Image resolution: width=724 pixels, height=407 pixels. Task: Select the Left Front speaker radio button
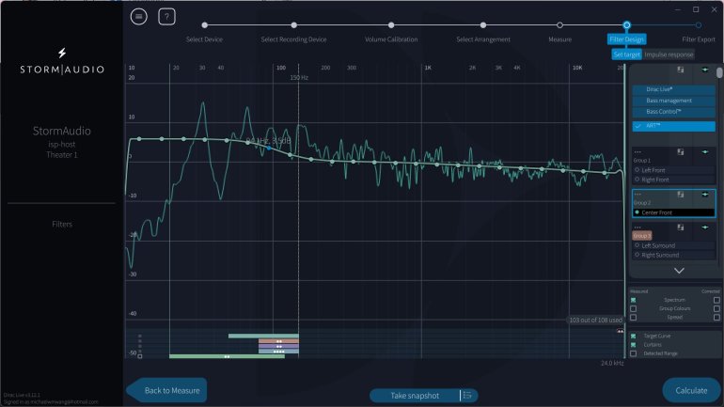[x=637, y=170]
